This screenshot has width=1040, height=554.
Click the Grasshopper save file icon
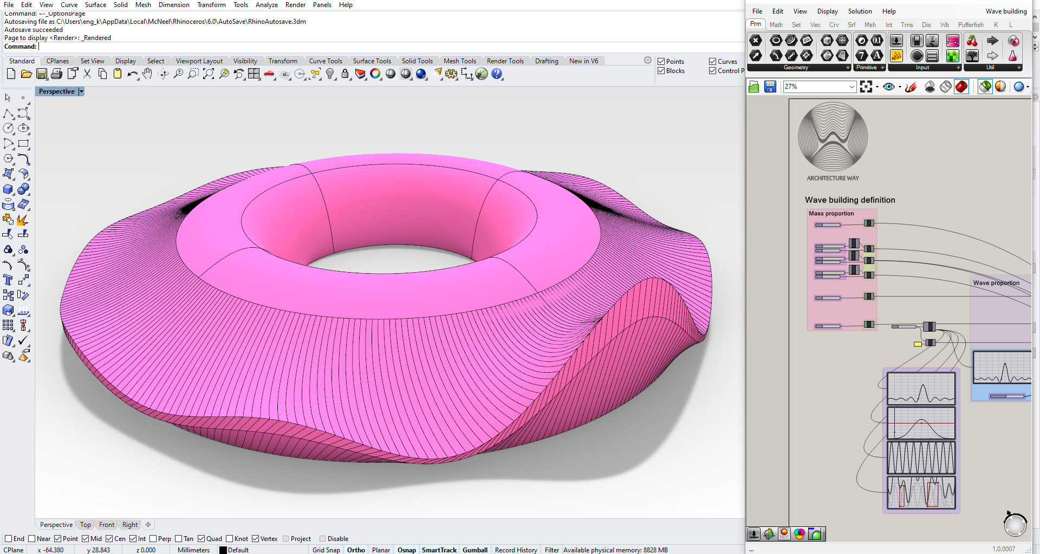(x=770, y=87)
